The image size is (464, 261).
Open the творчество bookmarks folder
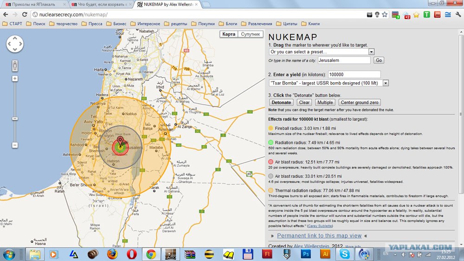(63, 24)
